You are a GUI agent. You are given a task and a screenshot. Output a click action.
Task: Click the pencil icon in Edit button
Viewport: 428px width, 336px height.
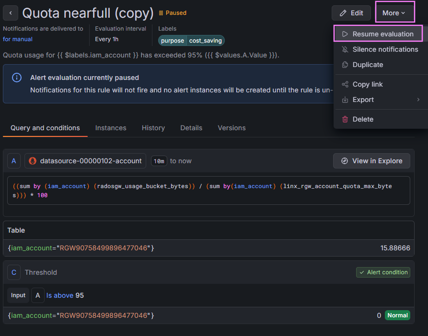(x=343, y=13)
